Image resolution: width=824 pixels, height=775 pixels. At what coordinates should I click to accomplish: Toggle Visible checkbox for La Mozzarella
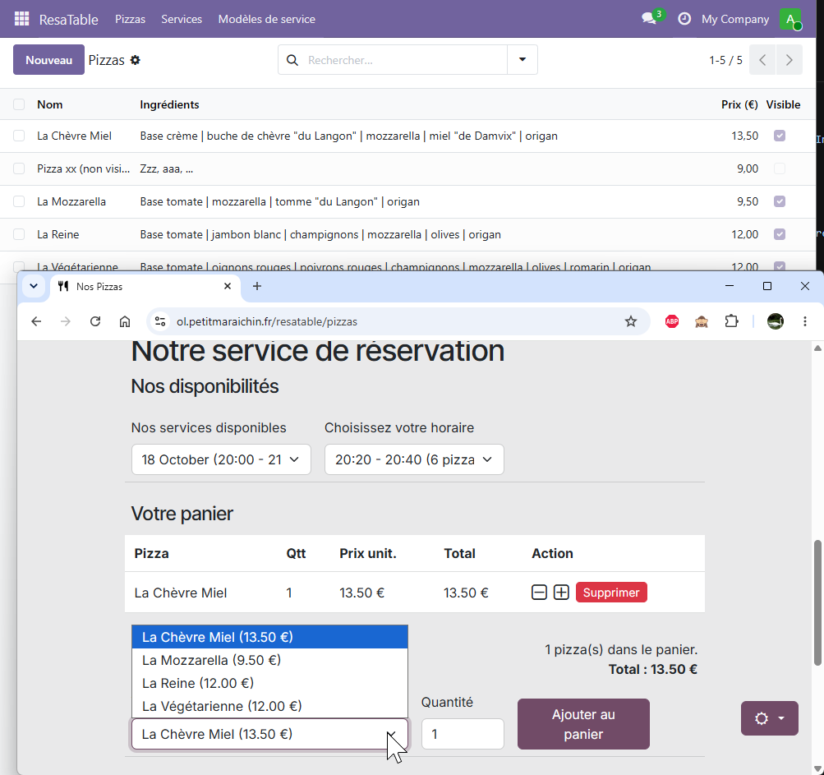coord(780,201)
